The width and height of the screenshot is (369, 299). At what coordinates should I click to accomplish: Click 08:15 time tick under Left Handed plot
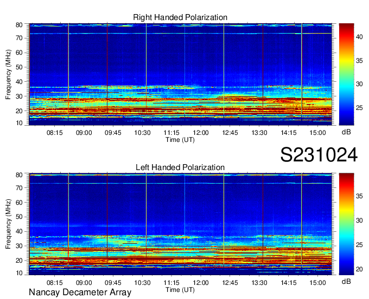point(55,283)
